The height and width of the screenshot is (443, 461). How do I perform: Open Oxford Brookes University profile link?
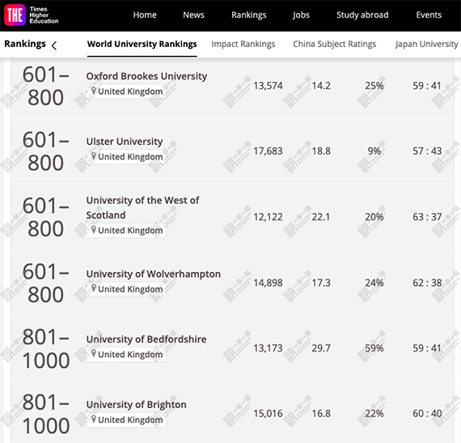click(146, 76)
